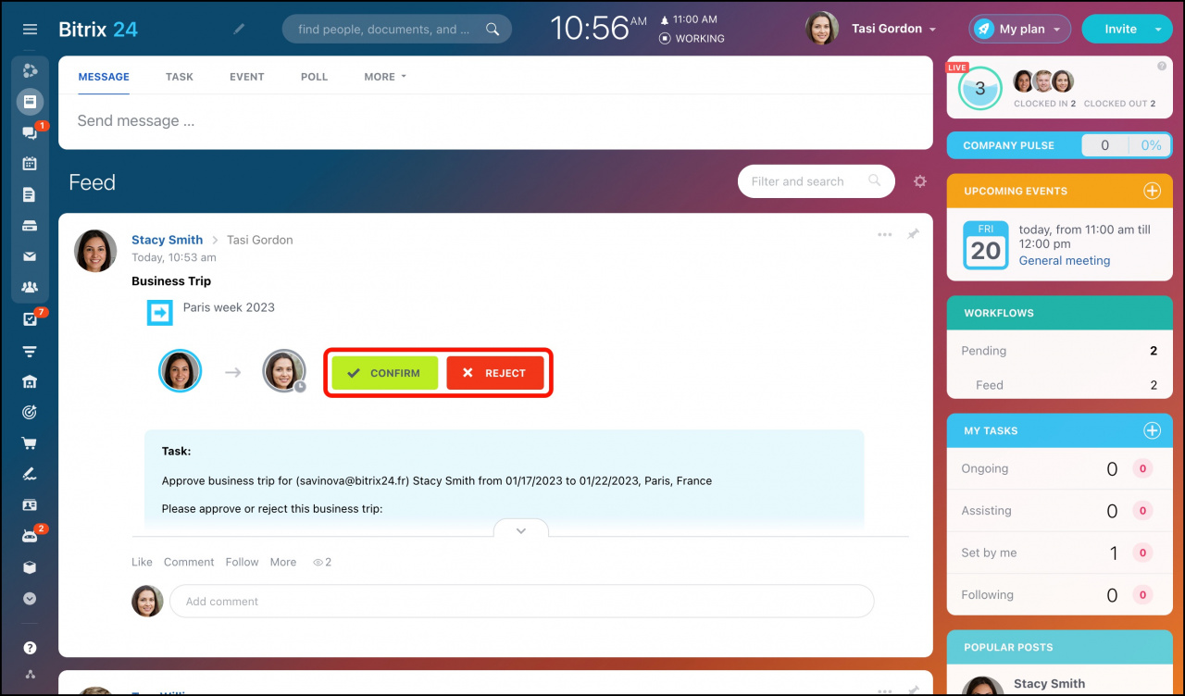Open the Company Pulse widget

point(1059,145)
